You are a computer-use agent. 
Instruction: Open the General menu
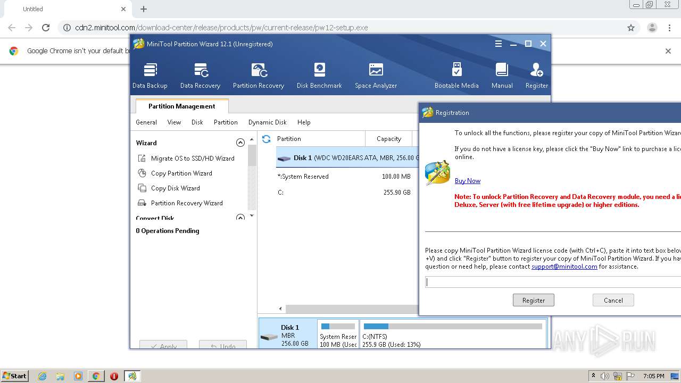point(146,122)
